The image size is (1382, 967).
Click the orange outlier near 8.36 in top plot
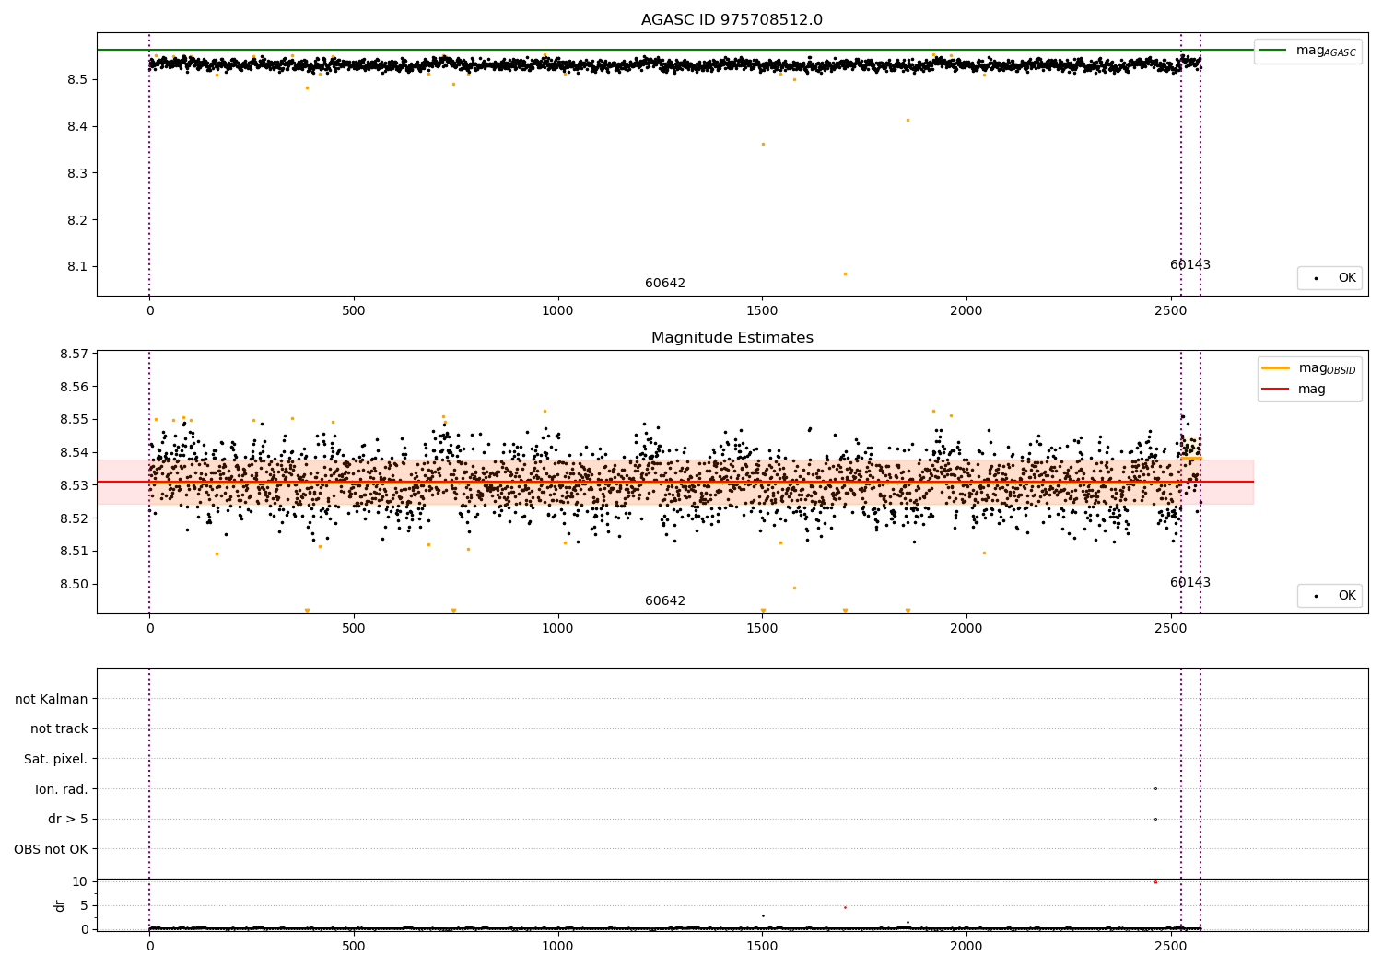(x=763, y=144)
